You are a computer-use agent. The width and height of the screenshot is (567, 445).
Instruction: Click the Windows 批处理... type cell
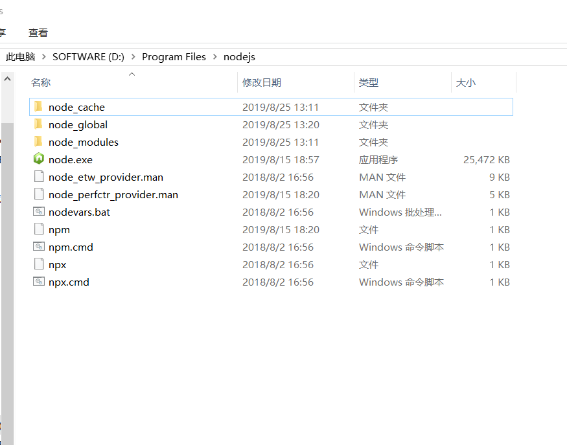coord(400,212)
